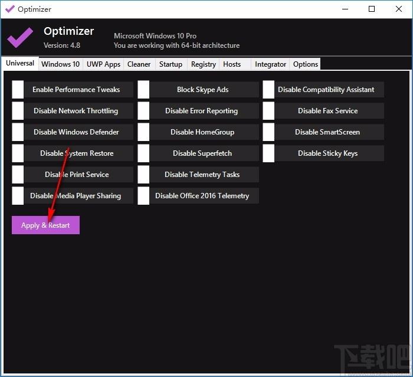Toggle the Disable Windows Defender checkbox
The height and width of the screenshot is (377, 413).
click(x=18, y=132)
